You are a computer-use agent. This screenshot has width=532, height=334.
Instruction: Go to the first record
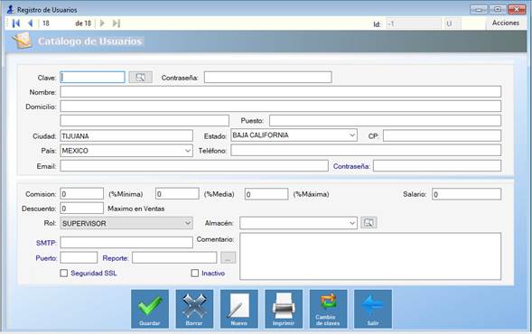point(16,23)
